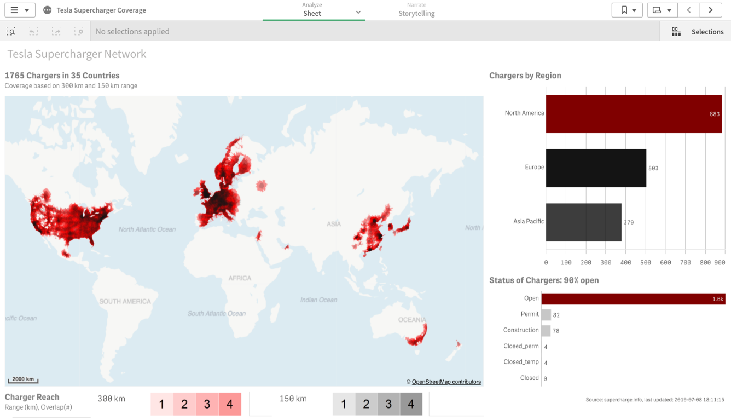Screen dimensions: 731x420
Task: Click 150 km gray swatch 1
Action: click(x=344, y=404)
